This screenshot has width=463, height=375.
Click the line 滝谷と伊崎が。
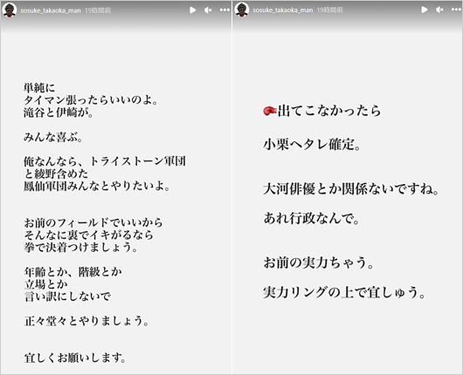tap(59, 112)
